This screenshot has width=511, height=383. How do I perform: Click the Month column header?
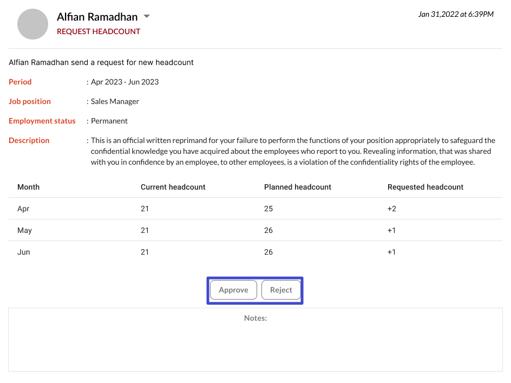[x=28, y=187]
